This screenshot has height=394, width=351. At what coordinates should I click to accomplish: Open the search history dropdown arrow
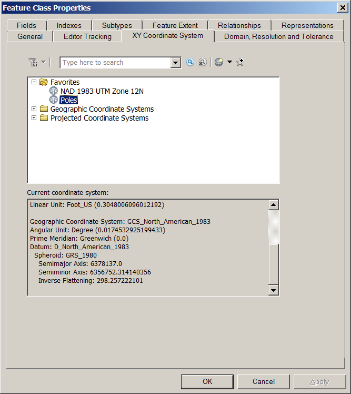point(176,63)
